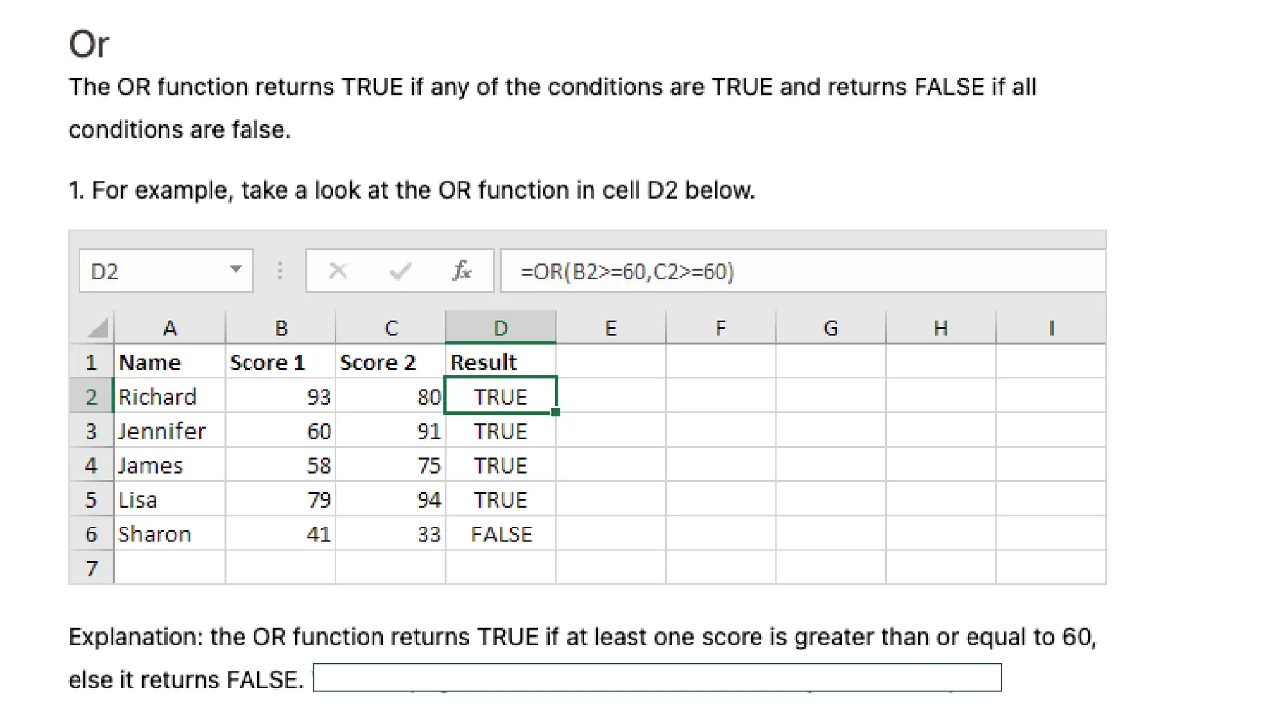This screenshot has width=1276, height=717.
Task: Select column H header
Action: coord(941,327)
